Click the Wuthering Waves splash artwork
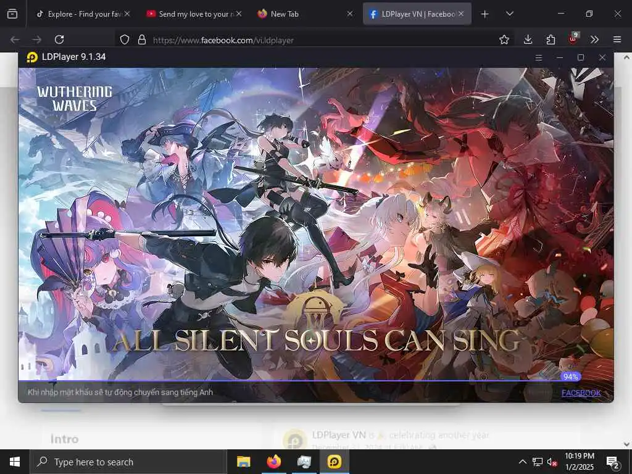 tap(316, 223)
